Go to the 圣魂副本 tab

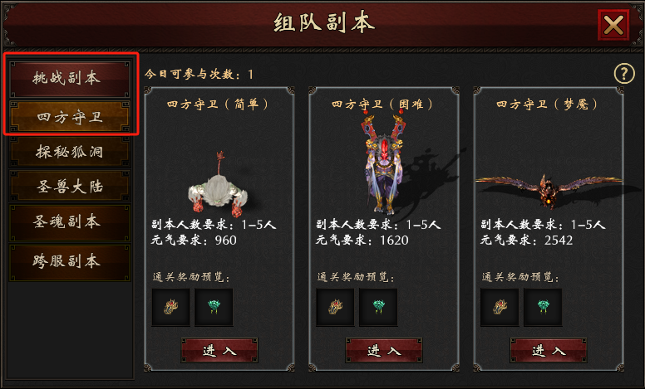70,223
